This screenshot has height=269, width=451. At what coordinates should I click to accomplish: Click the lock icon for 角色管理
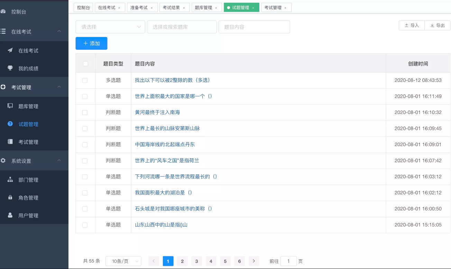[x=10, y=198]
